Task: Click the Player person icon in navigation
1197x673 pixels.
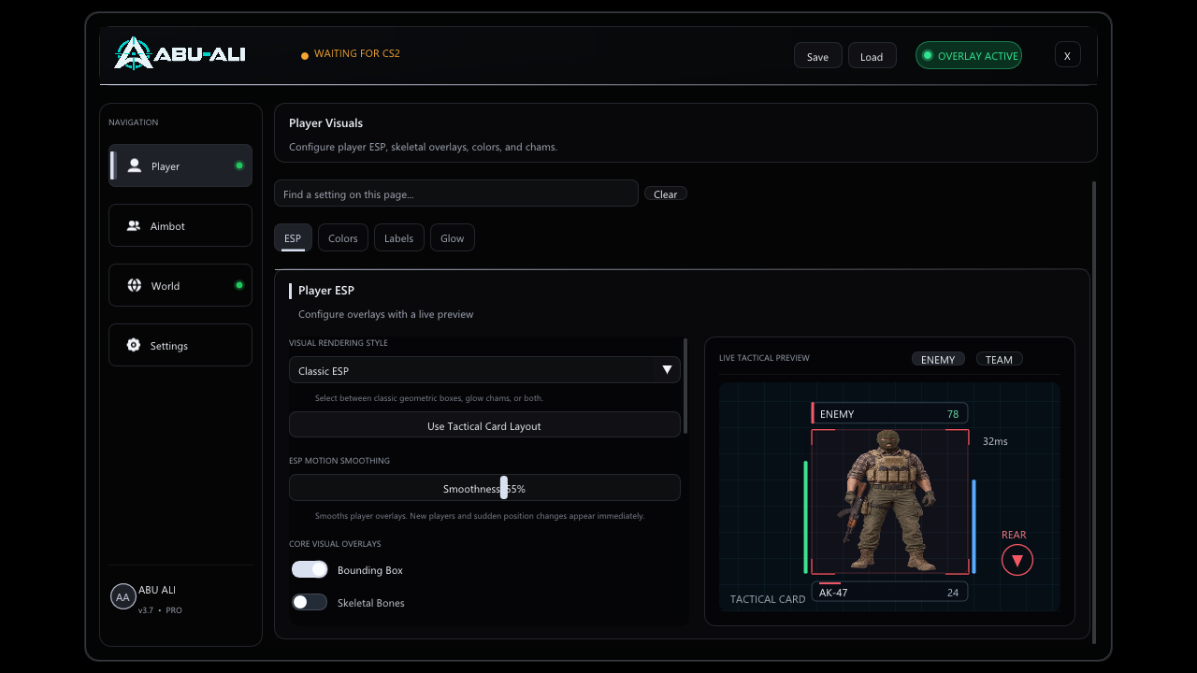Action: (x=135, y=165)
